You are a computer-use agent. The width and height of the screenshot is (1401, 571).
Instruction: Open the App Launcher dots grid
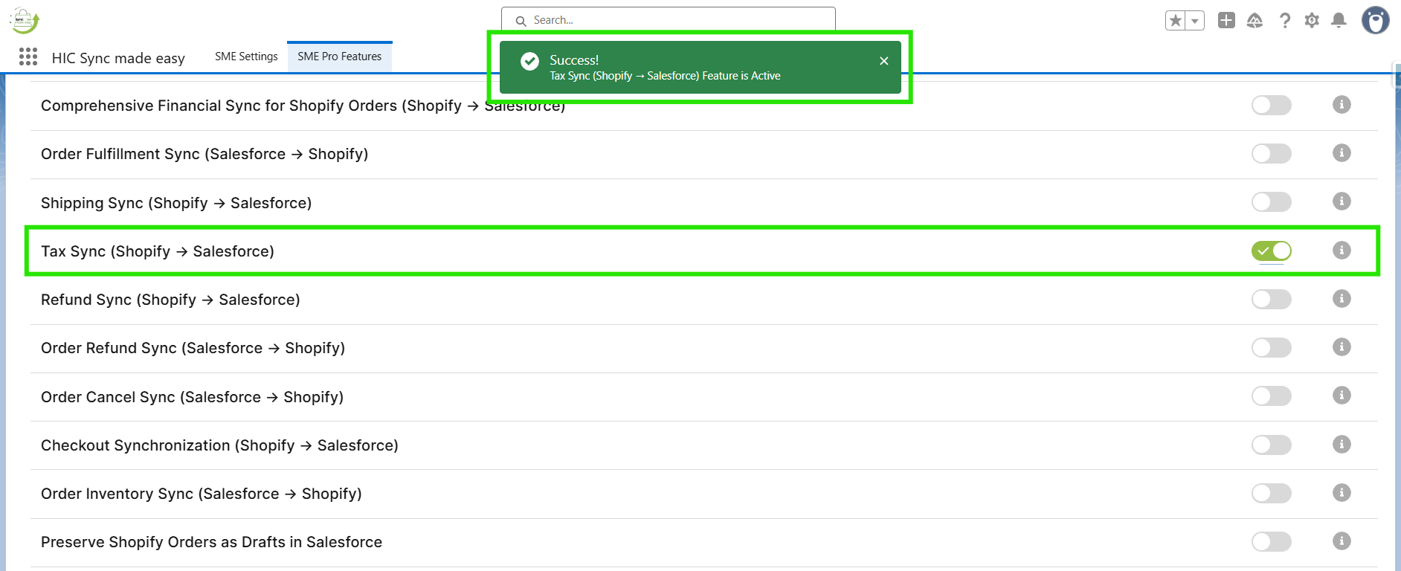coord(28,57)
